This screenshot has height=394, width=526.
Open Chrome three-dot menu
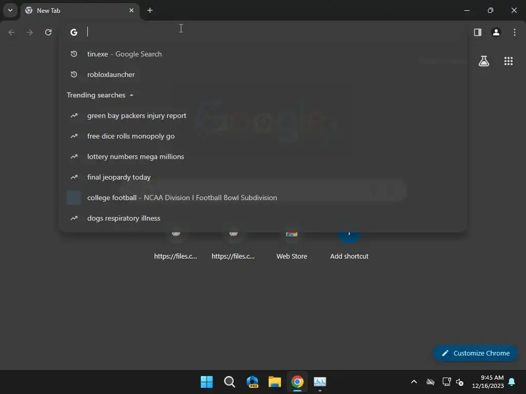point(515,32)
